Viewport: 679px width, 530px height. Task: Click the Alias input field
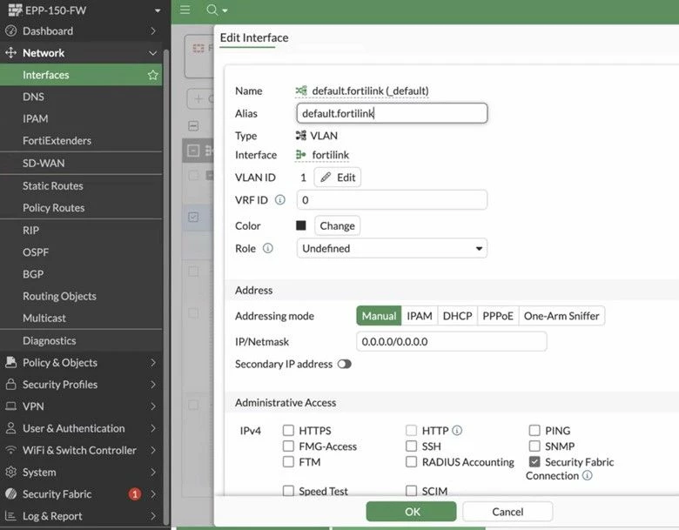click(x=392, y=113)
